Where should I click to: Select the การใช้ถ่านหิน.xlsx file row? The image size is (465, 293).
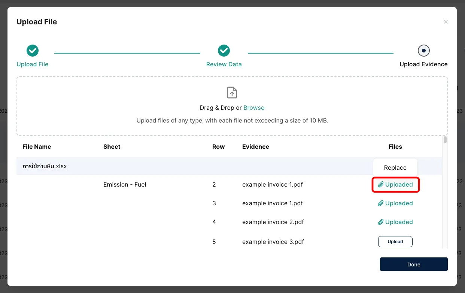click(x=45, y=166)
